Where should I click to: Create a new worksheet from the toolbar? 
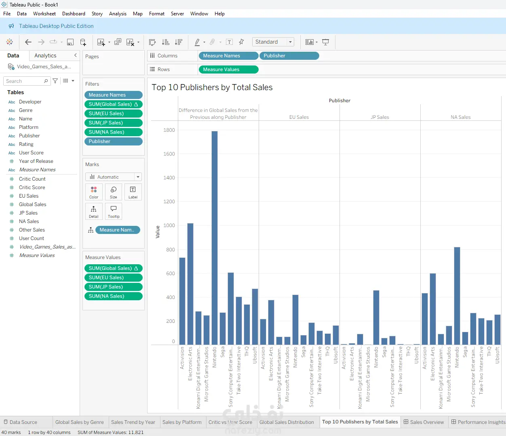(101, 42)
